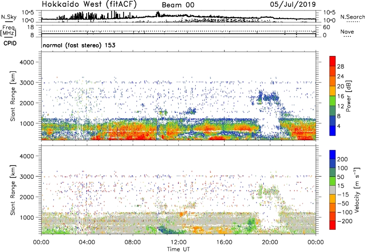Image resolution: width=365 pixels, height=252 pixels.
Task: Click the "Nave" legend label
Action: pyautogui.click(x=347, y=31)
